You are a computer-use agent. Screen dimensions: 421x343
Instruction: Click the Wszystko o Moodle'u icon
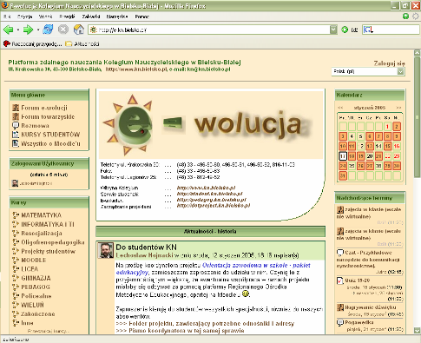[x=16, y=143]
